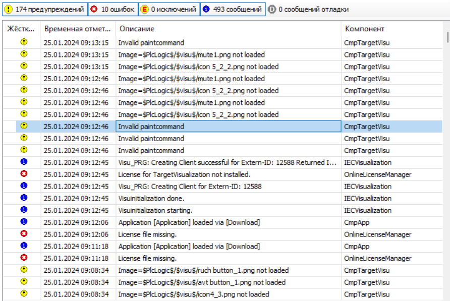Select 'Visu_PRG: Creating Client successful' description
This screenshot has width=450, height=301.
tap(227, 163)
